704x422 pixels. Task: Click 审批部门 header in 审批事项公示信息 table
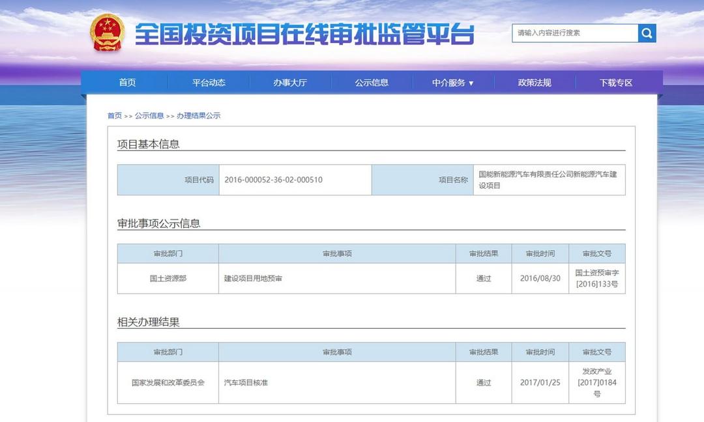[x=168, y=253]
